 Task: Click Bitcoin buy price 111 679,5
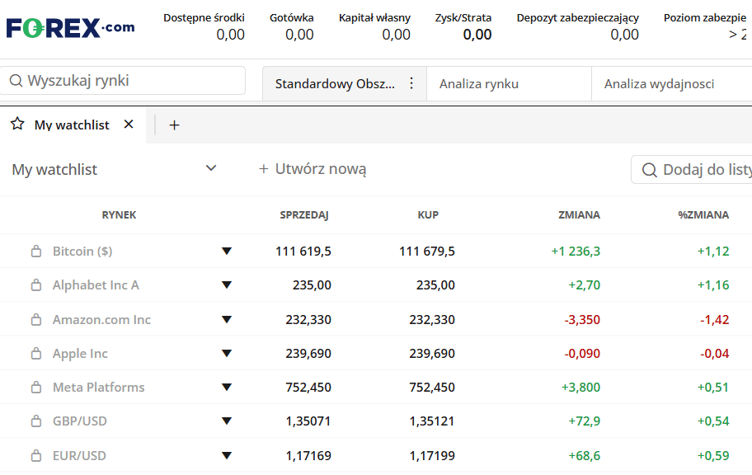427,251
